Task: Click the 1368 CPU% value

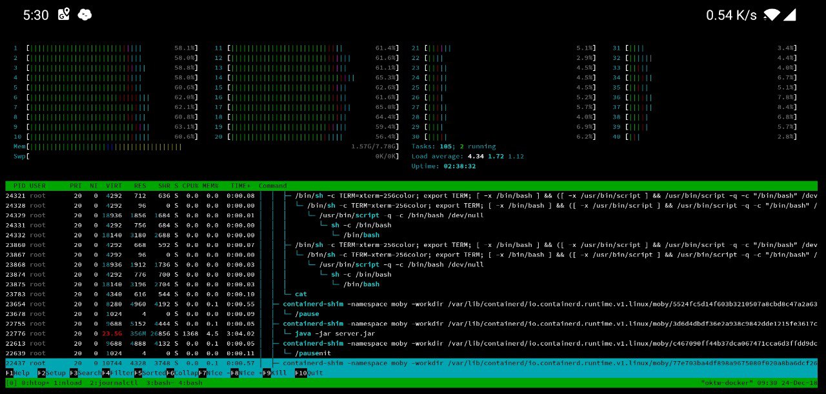Action: pyautogui.click(x=190, y=333)
